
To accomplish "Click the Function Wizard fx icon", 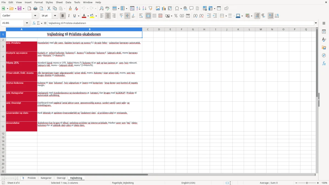I will 34,23.
